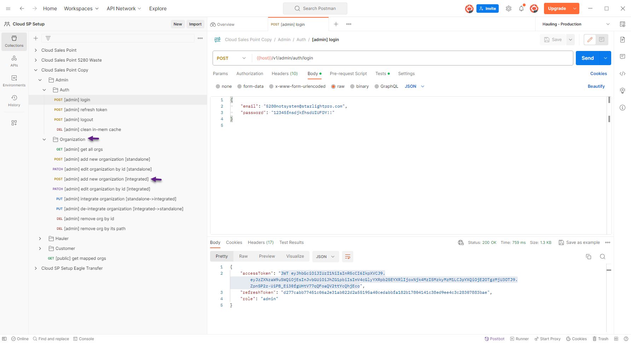Image resolution: width=631 pixels, height=343 pixels.
Task: Open the environment quick look icon
Action: 623,24
